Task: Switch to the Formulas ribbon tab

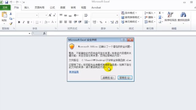Action: click(52, 7)
